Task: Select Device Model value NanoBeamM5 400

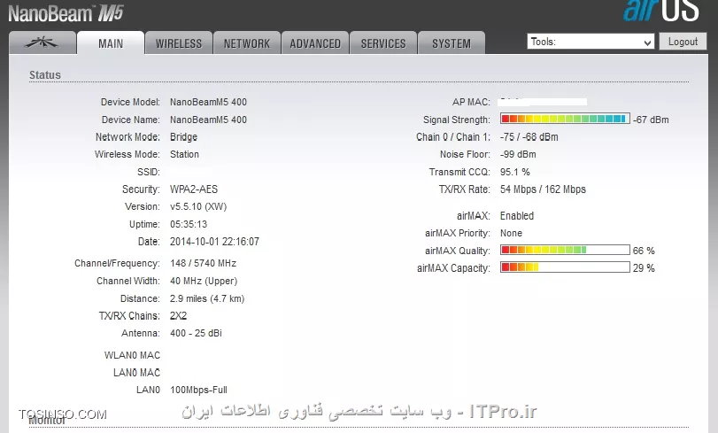Action: point(208,102)
